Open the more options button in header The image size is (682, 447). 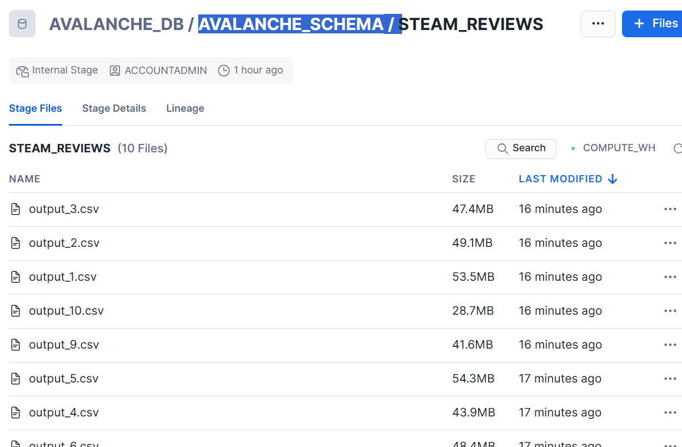pos(598,24)
